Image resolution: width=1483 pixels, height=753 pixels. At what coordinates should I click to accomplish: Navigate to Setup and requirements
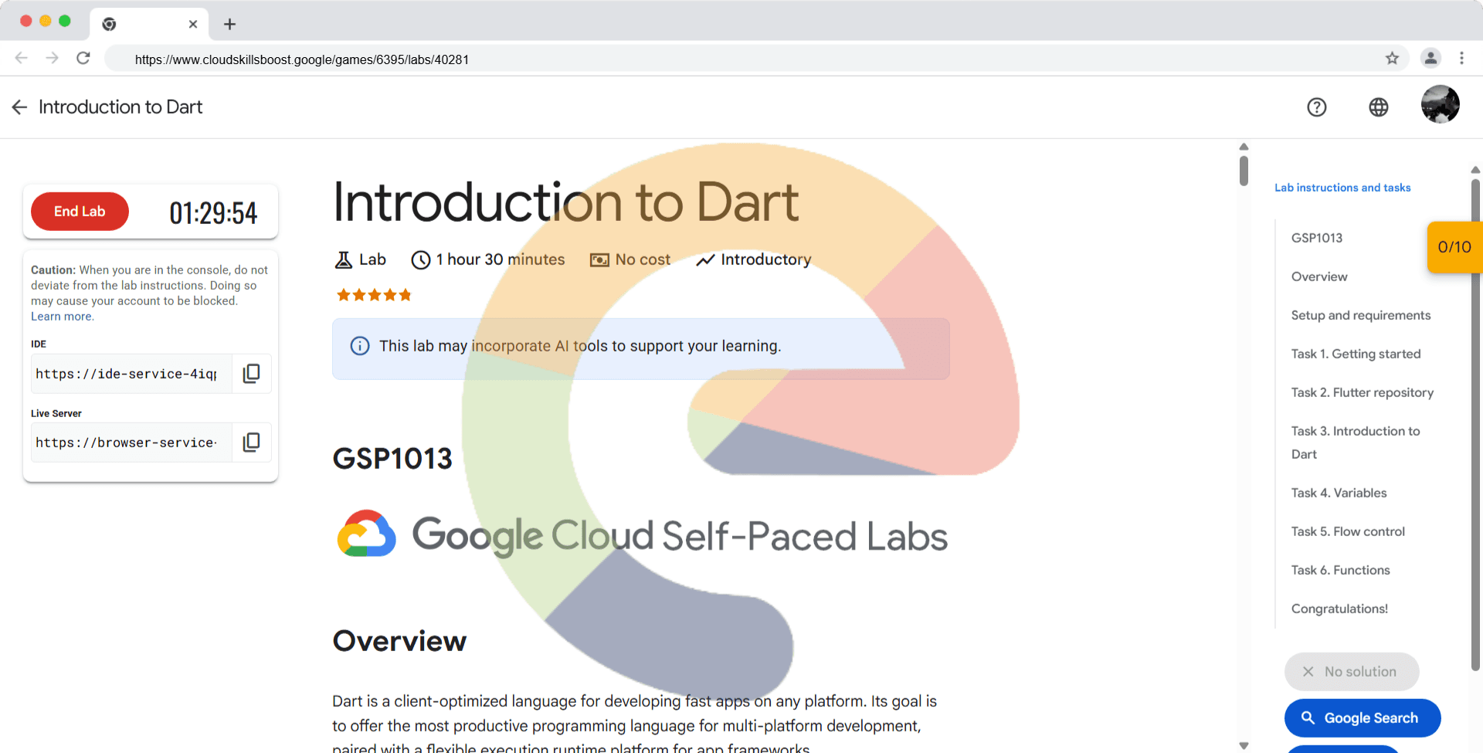click(1360, 315)
